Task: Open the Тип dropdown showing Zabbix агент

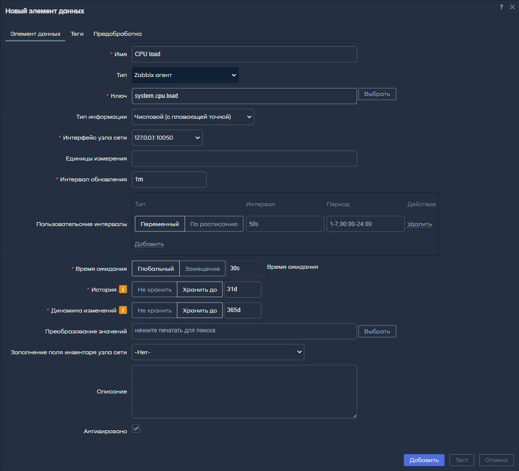Action: point(185,75)
